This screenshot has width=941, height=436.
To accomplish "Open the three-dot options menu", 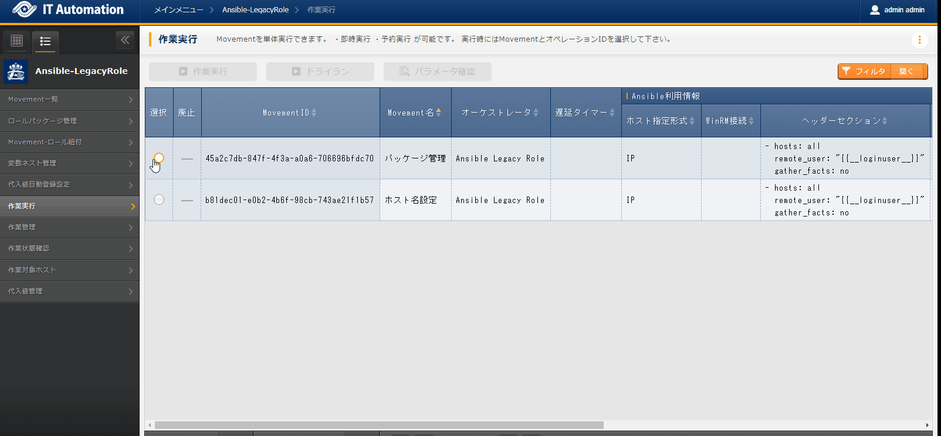I will (919, 40).
